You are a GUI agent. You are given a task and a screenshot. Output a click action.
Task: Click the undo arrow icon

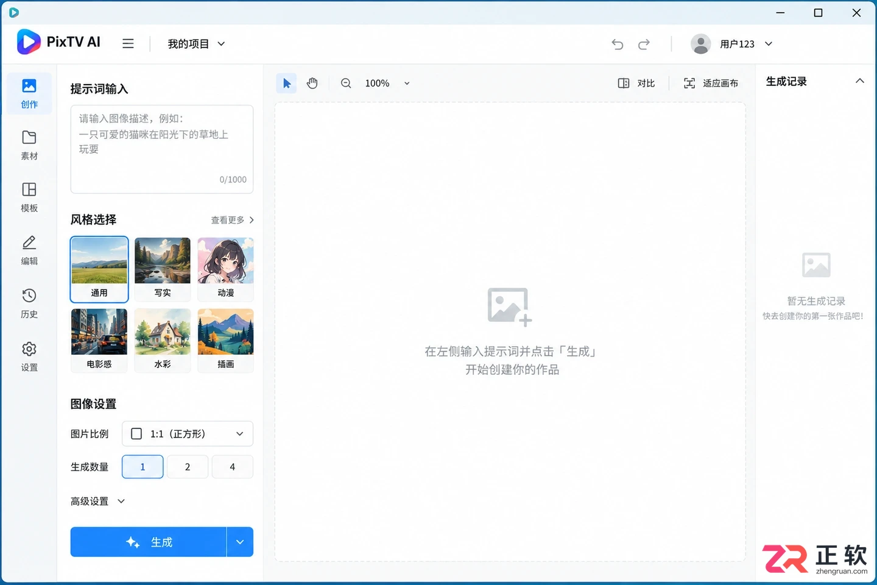click(618, 44)
